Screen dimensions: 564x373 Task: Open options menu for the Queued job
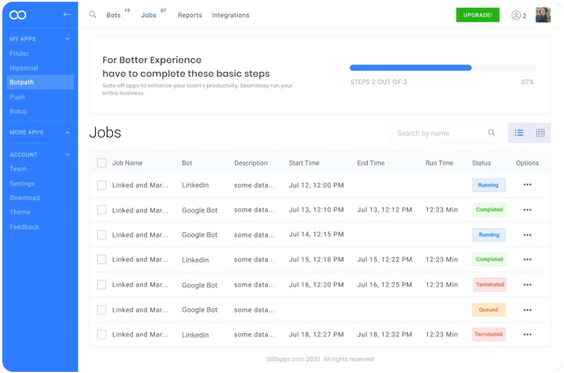coord(527,310)
